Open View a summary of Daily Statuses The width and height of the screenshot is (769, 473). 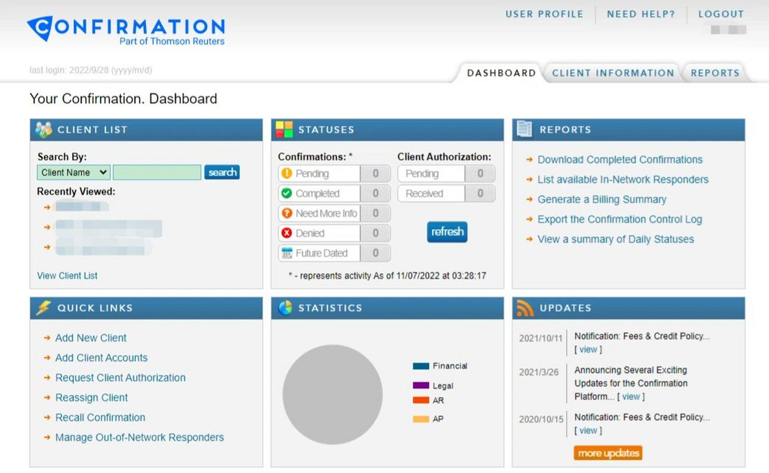coord(616,239)
